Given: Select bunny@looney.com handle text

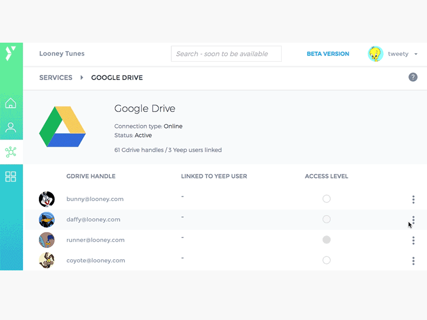Looking at the screenshot, I should pyautogui.click(x=95, y=199).
